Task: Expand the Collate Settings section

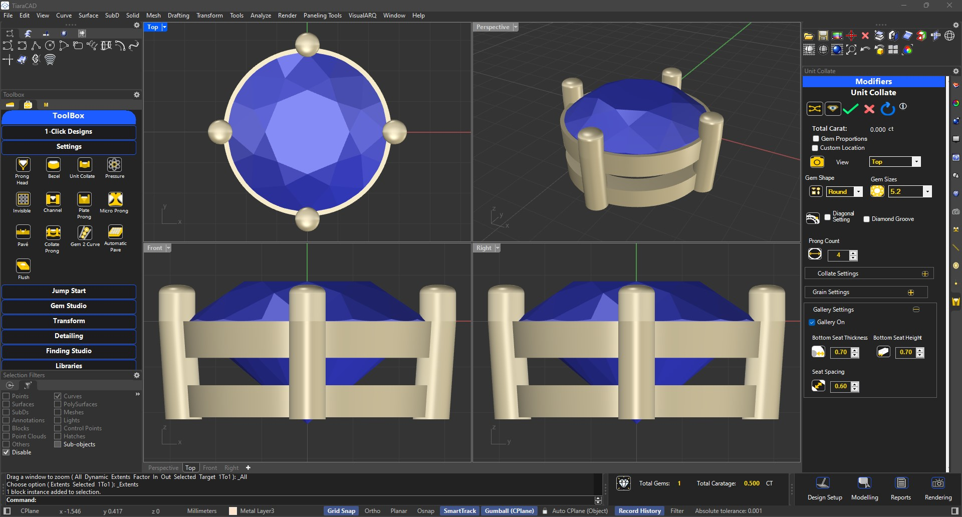Action: click(x=925, y=274)
